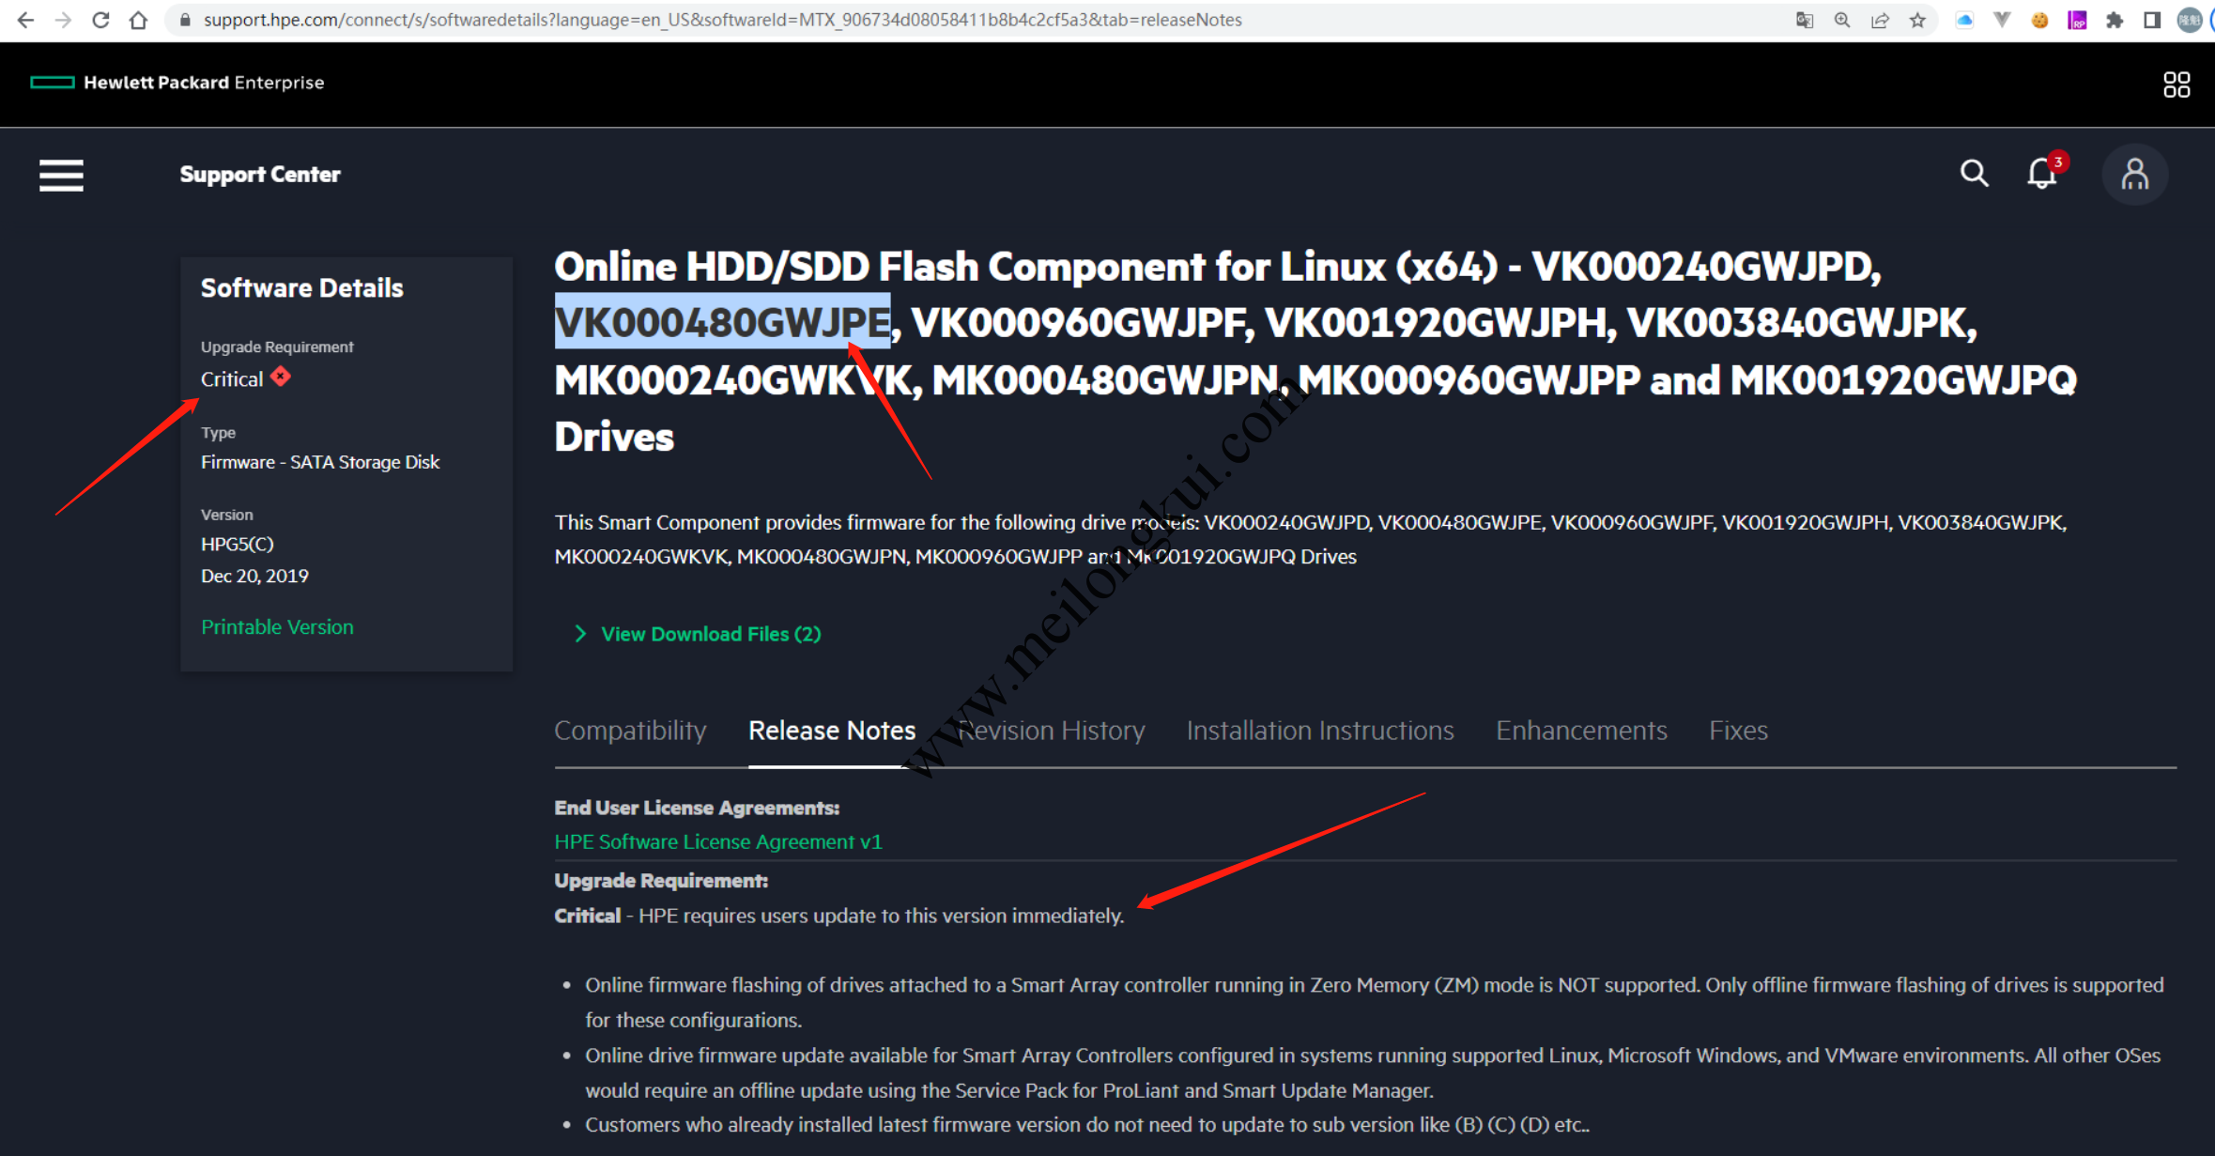2215x1156 pixels.
Task: Reload the page with the refresh icon
Action: click(100, 20)
